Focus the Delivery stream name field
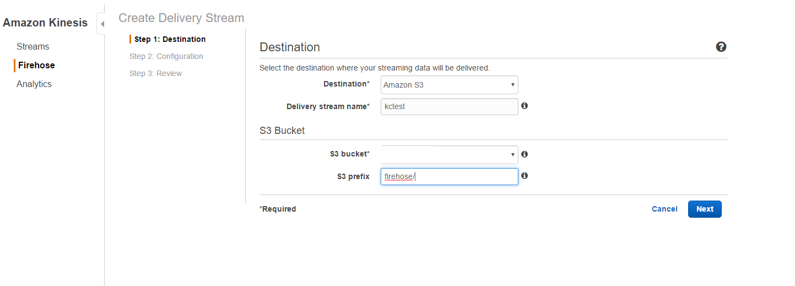This screenshot has height=286, width=795. click(x=449, y=106)
